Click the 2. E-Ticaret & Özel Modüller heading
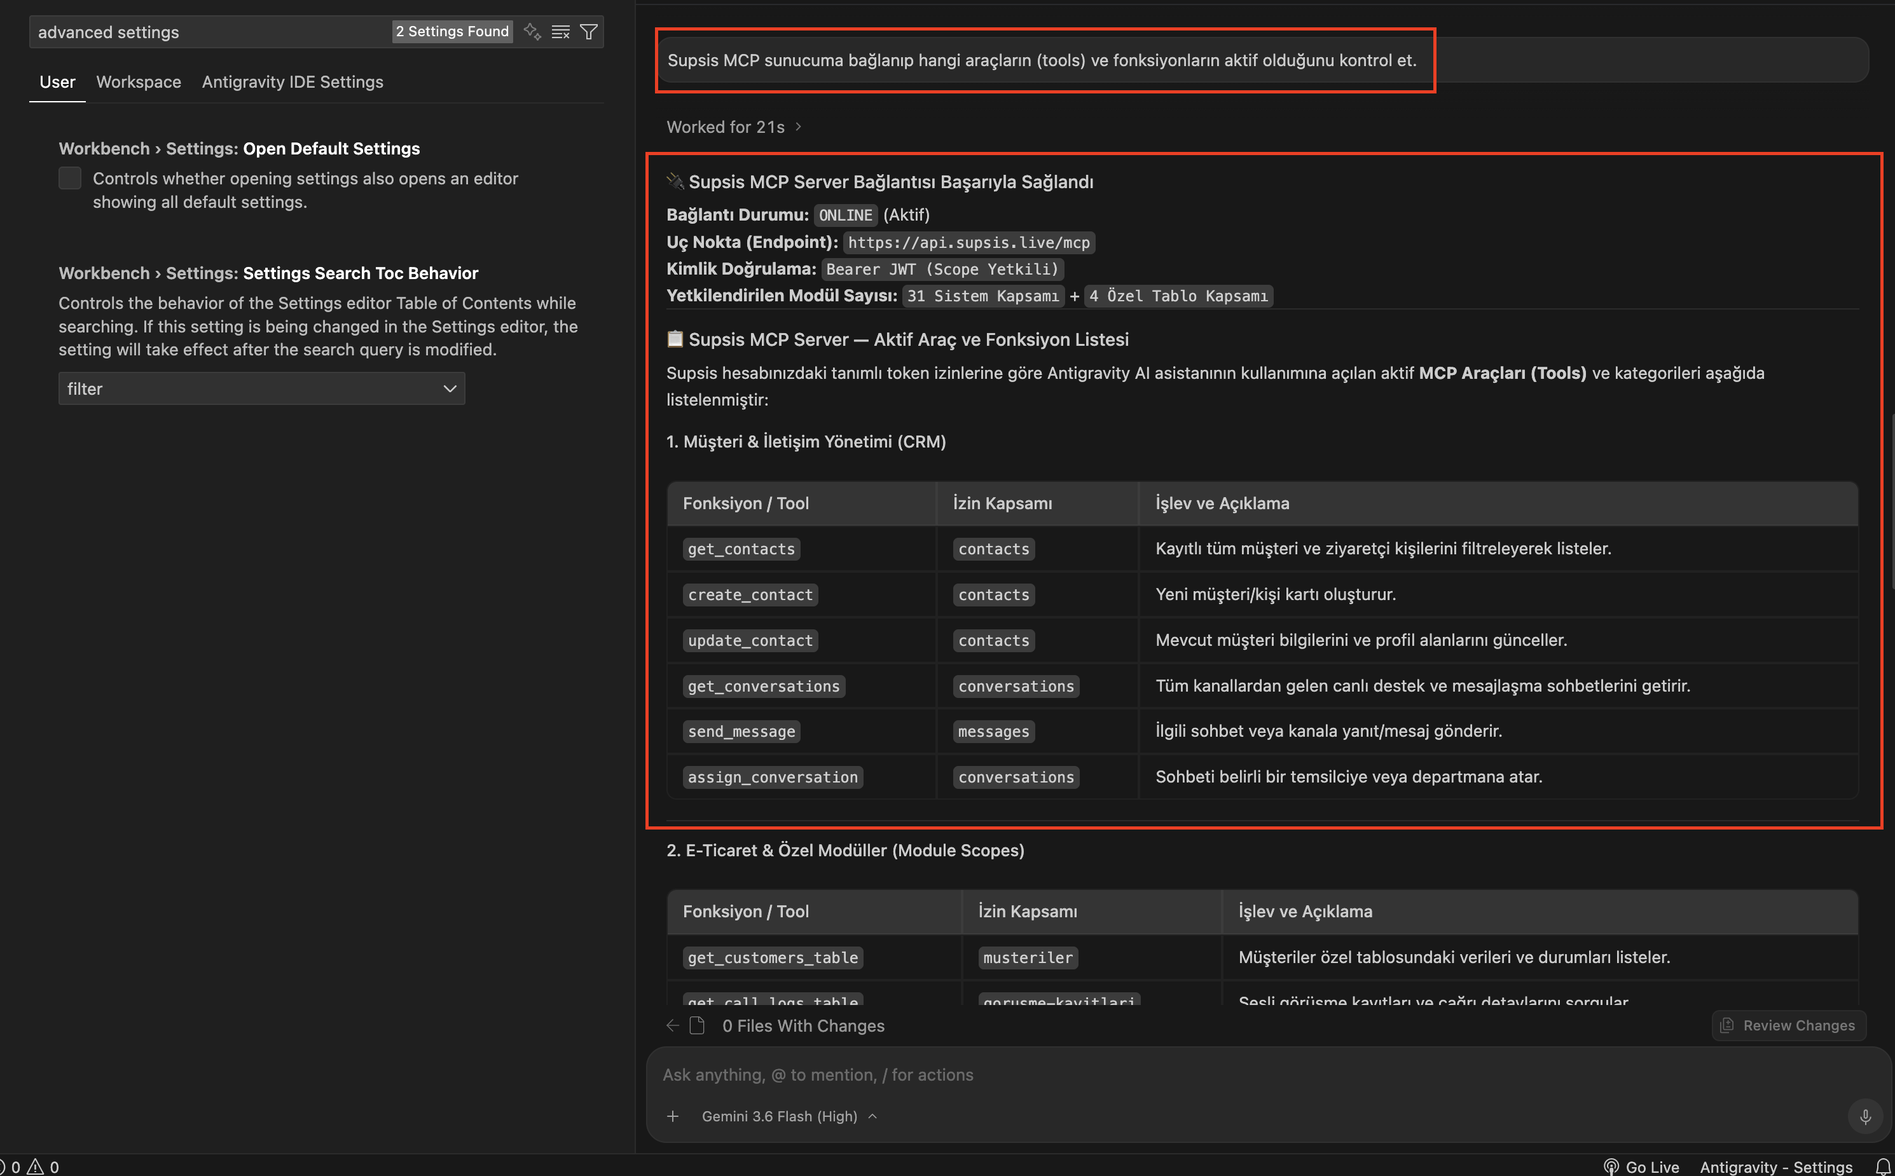1895x1176 pixels. [x=846, y=850]
